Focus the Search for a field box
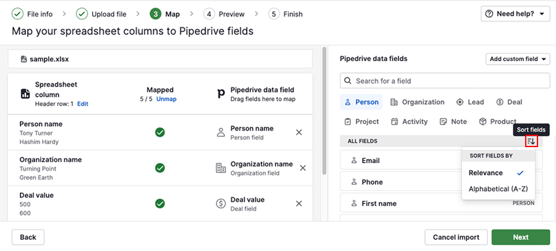The image size is (556, 251). pos(445,81)
